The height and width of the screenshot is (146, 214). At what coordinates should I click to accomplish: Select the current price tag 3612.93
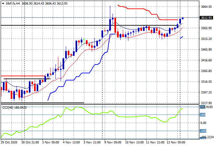(x=206, y=18)
